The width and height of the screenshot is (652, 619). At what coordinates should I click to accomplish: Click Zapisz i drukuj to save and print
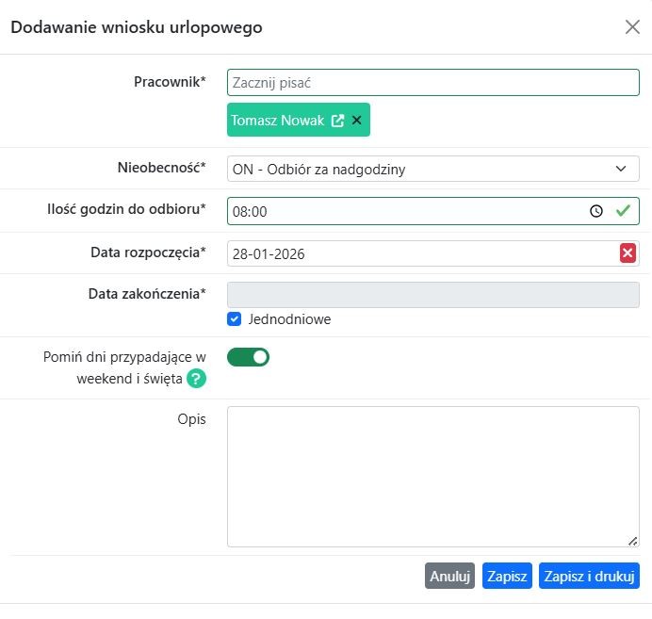pyautogui.click(x=589, y=576)
